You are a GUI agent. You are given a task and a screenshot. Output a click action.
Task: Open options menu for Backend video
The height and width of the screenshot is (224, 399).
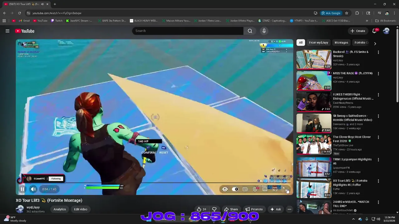[378, 52]
